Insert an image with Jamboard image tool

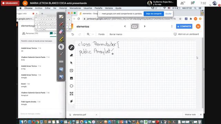tap(71, 78)
